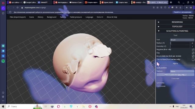195x109 pixels.
Task: Open the downloads icon in browser toolbar
Action: (169, 8)
